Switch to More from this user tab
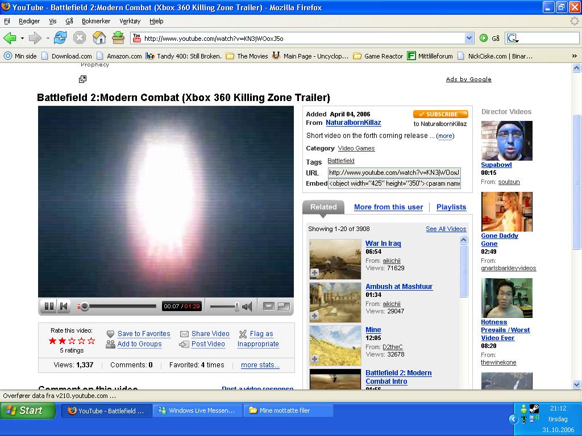 (x=388, y=207)
